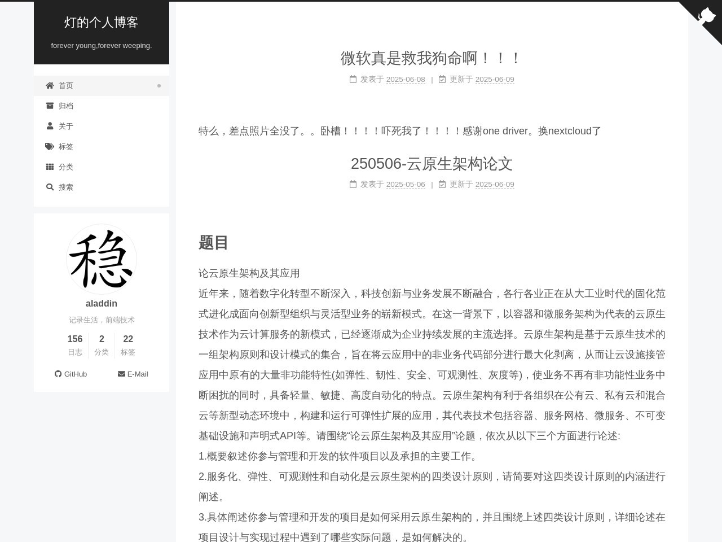Open the GitHub icon in the sidebar footer
The width and height of the screenshot is (722, 542).
pos(58,374)
